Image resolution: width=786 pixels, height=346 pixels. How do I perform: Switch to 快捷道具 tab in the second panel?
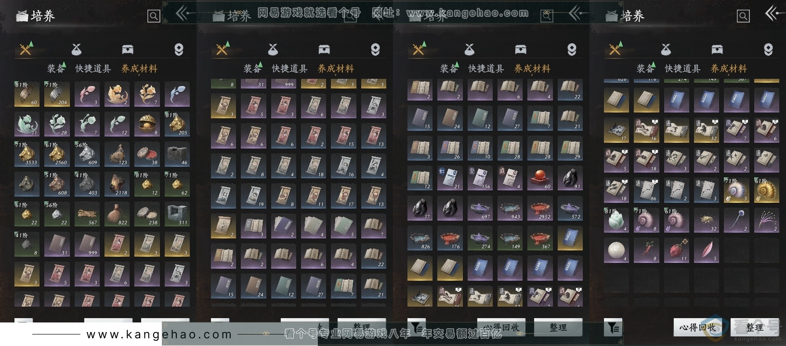pos(290,69)
